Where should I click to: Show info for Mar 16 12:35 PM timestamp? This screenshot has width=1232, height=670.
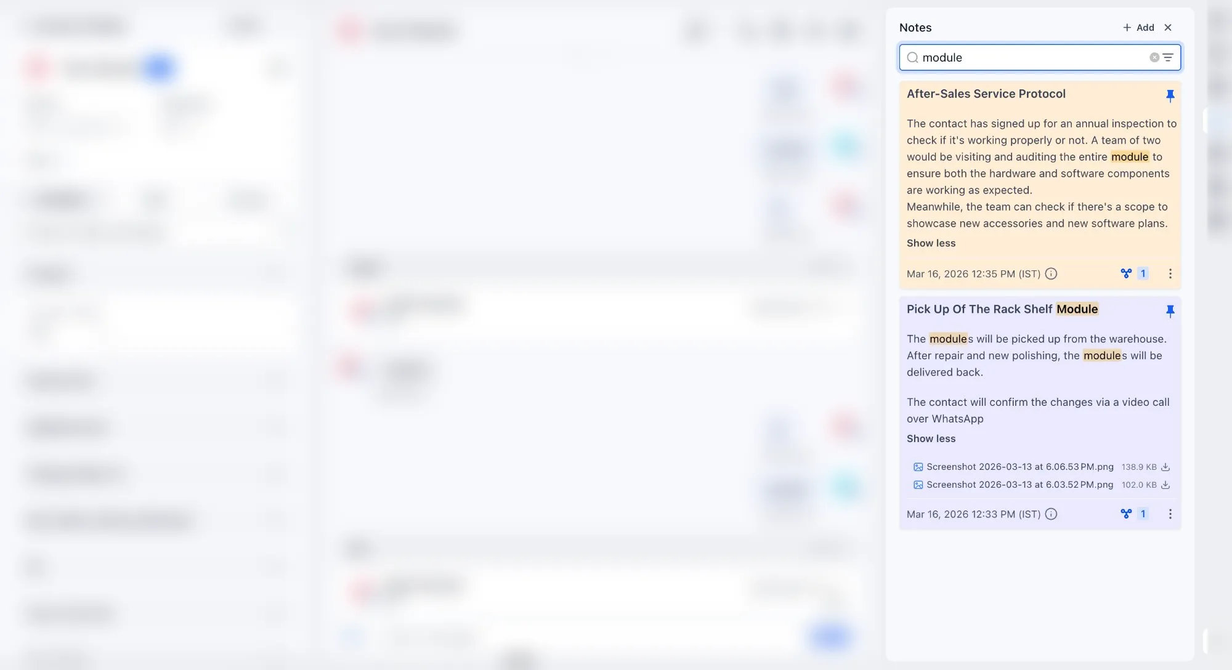pos(1051,274)
